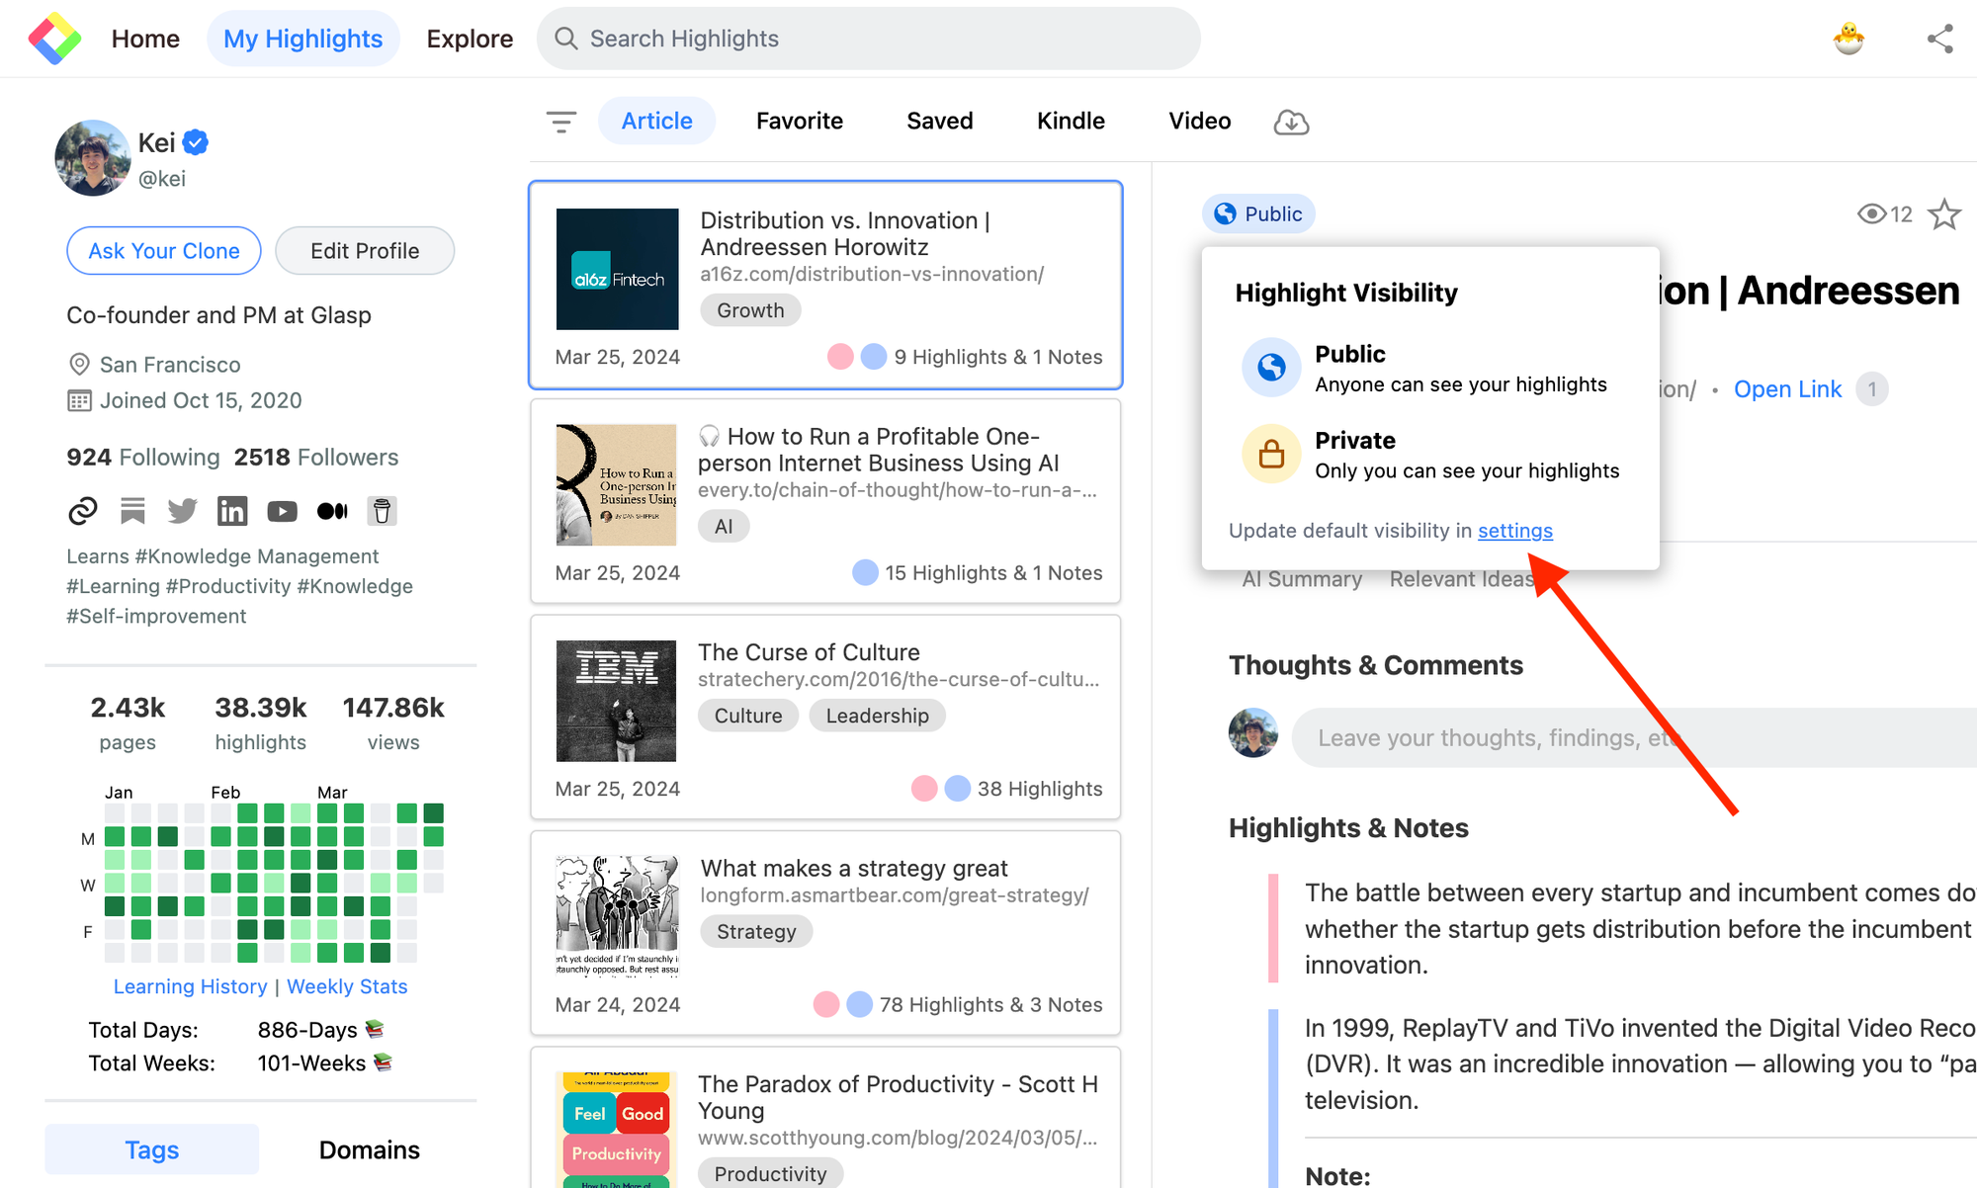
Task: Click the bookmark/list icon on profile
Action: (x=135, y=511)
